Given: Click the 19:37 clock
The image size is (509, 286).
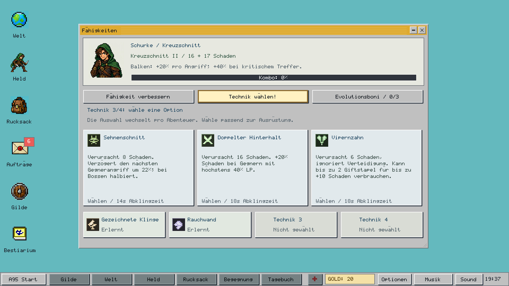Looking at the screenshot, I should (x=493, y=279).
